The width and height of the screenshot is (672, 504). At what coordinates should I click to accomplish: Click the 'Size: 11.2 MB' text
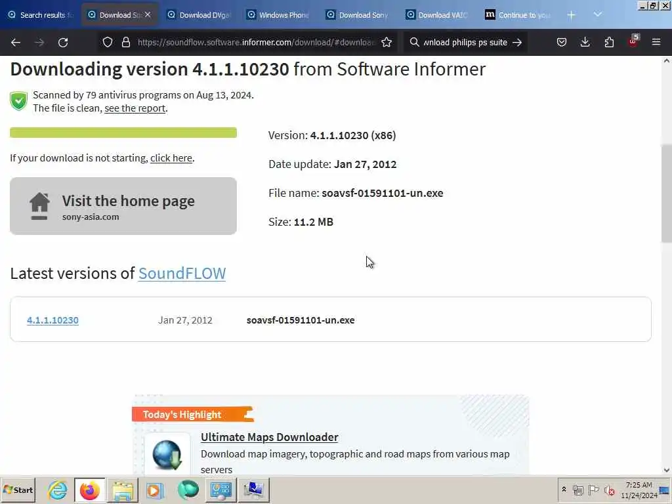pos(301,222)
